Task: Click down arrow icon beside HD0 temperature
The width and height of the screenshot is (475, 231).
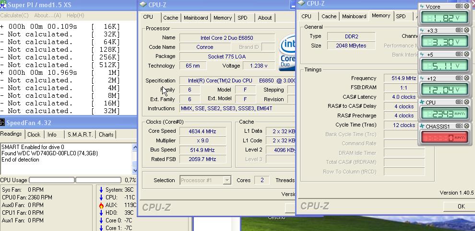Action: [101, 213]
